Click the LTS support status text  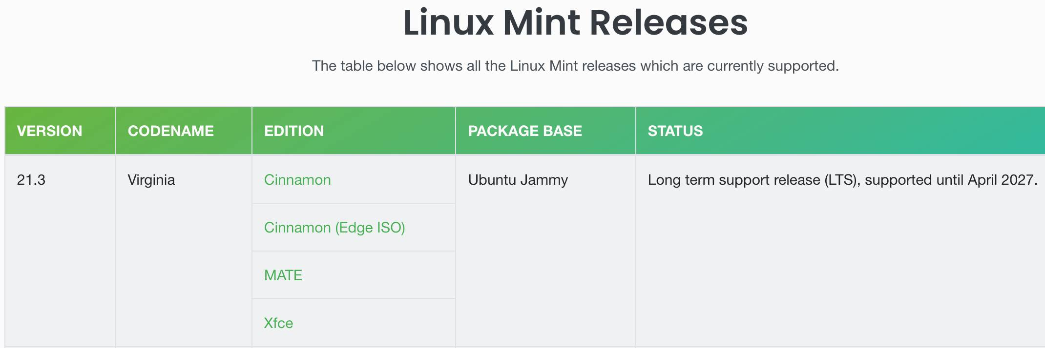[843, 180]
